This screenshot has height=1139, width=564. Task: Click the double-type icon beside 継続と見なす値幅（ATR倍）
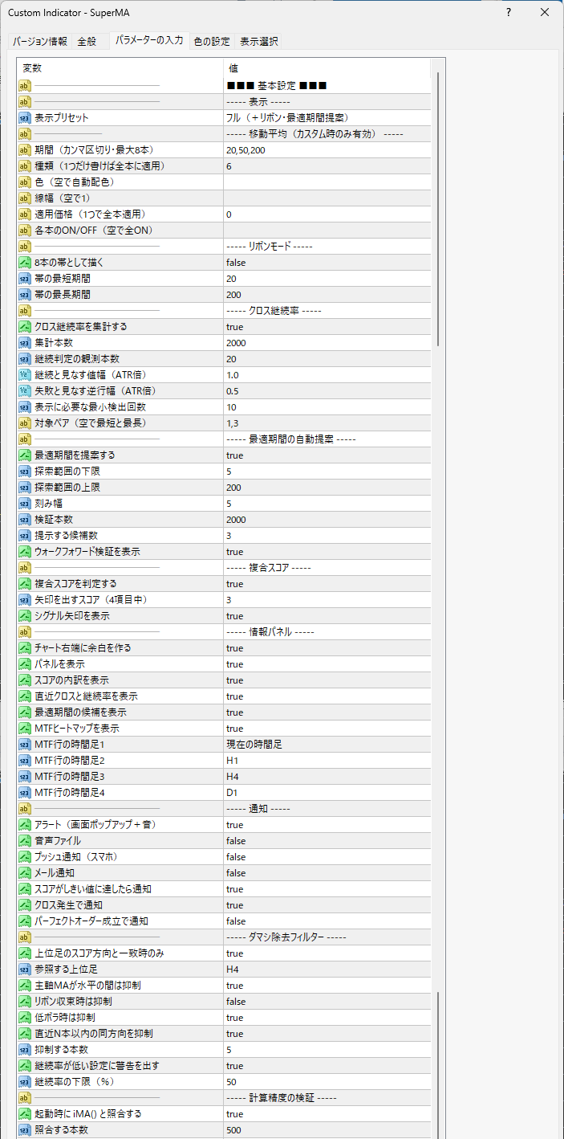click(24, 375)
